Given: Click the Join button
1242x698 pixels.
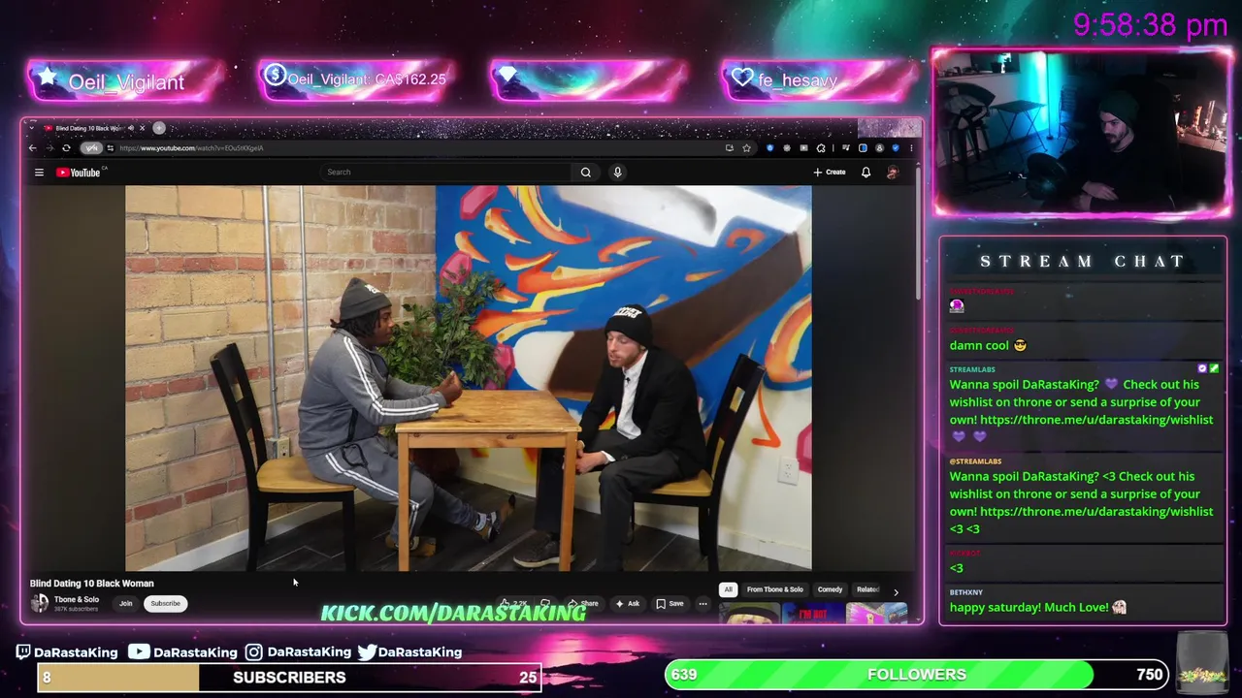Looking at the screenshot, I should coord(125,604).
